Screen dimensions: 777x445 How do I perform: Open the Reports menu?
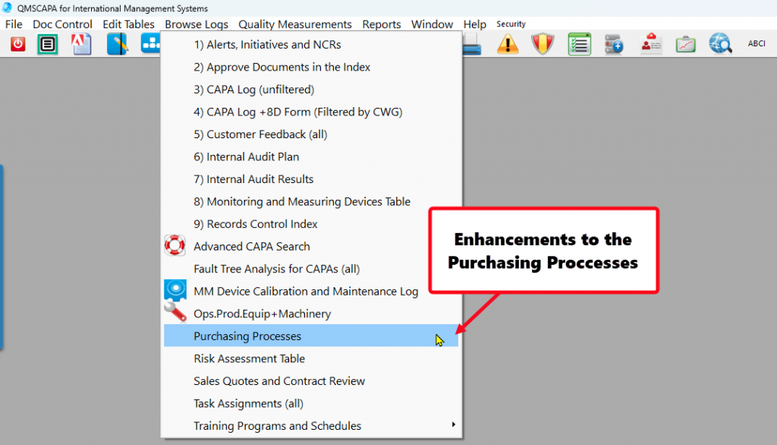381,24
